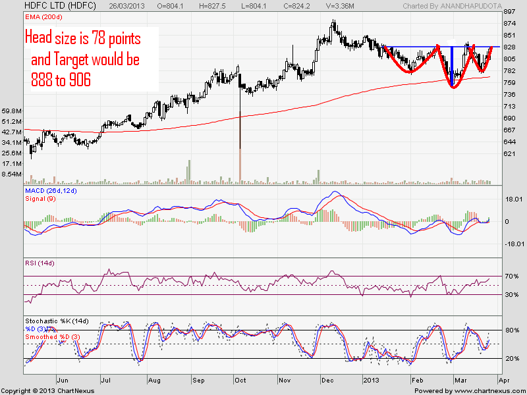The height and width of the screenshot is (395, 527).
Task: Click the Jul month label on time axis
Action: point(106,381)
